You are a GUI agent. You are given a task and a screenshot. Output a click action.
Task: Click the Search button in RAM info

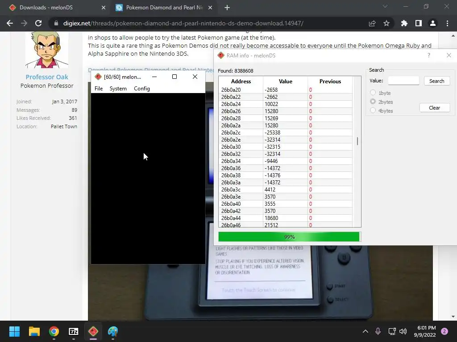pyautogui.click(x=436, y=81)
